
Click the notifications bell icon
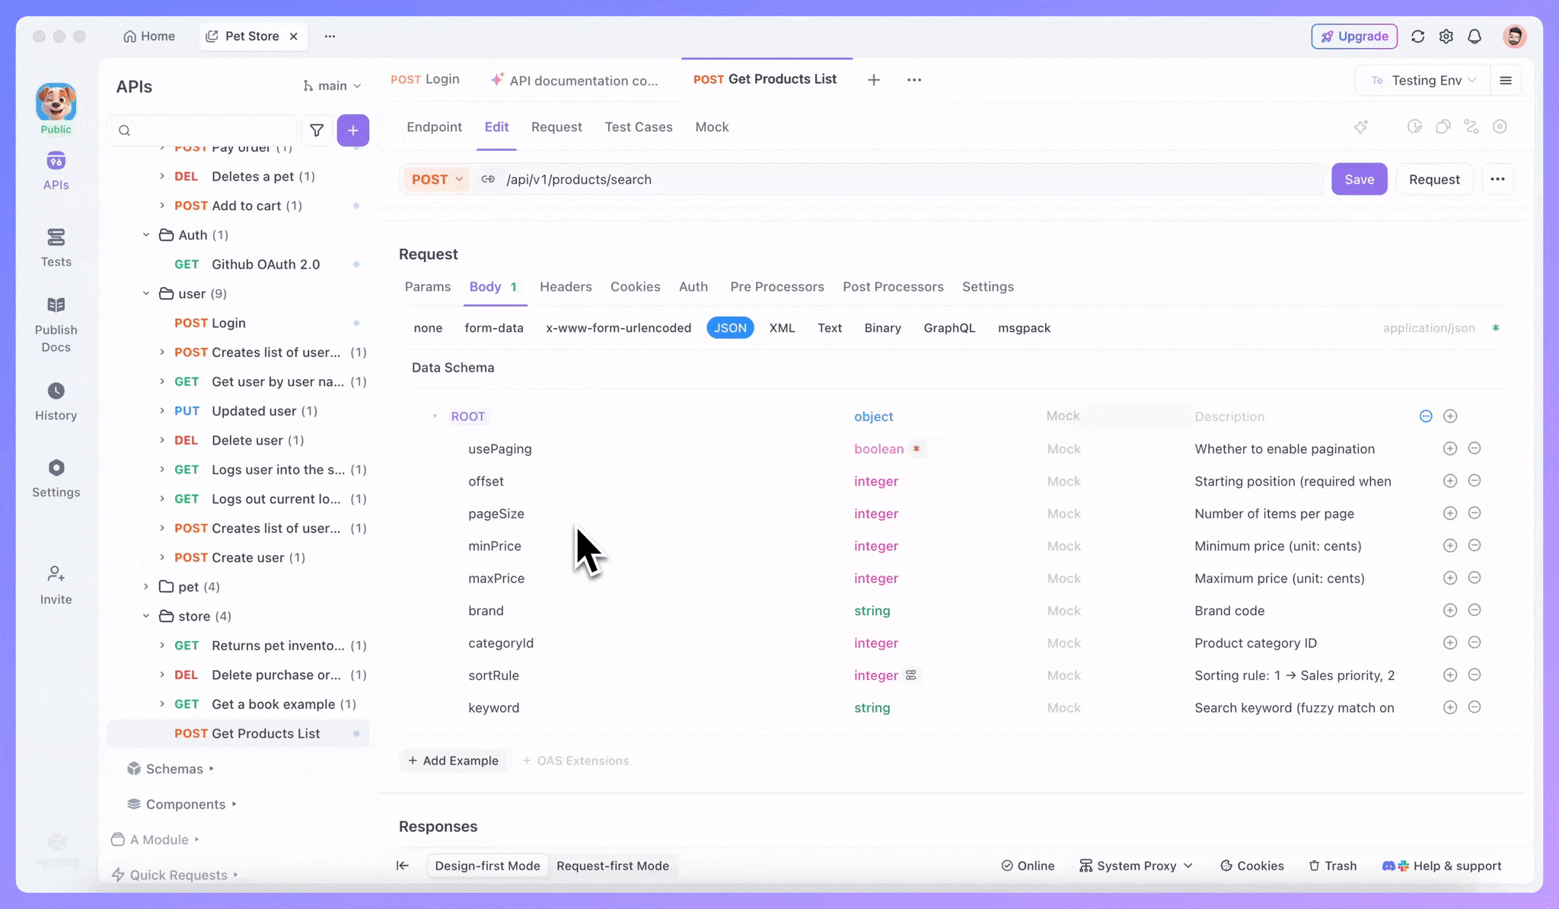[1475, 36]
